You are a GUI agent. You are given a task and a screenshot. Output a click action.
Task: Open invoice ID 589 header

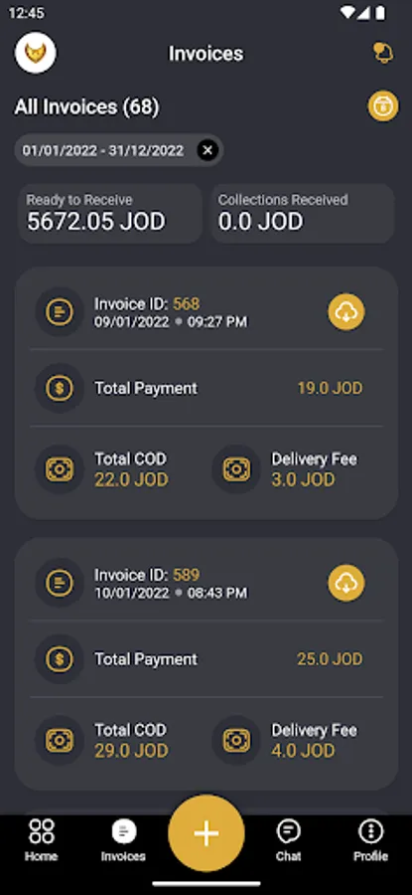tap(206, 583)
